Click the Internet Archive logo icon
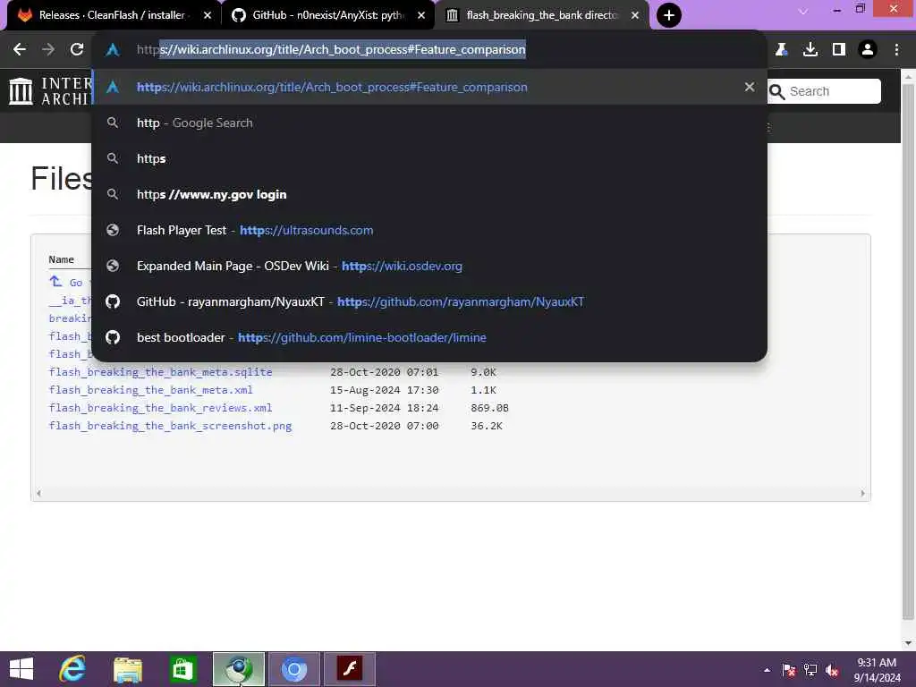The height and width of the screenshot is (687, 916). tap(21, 91)
